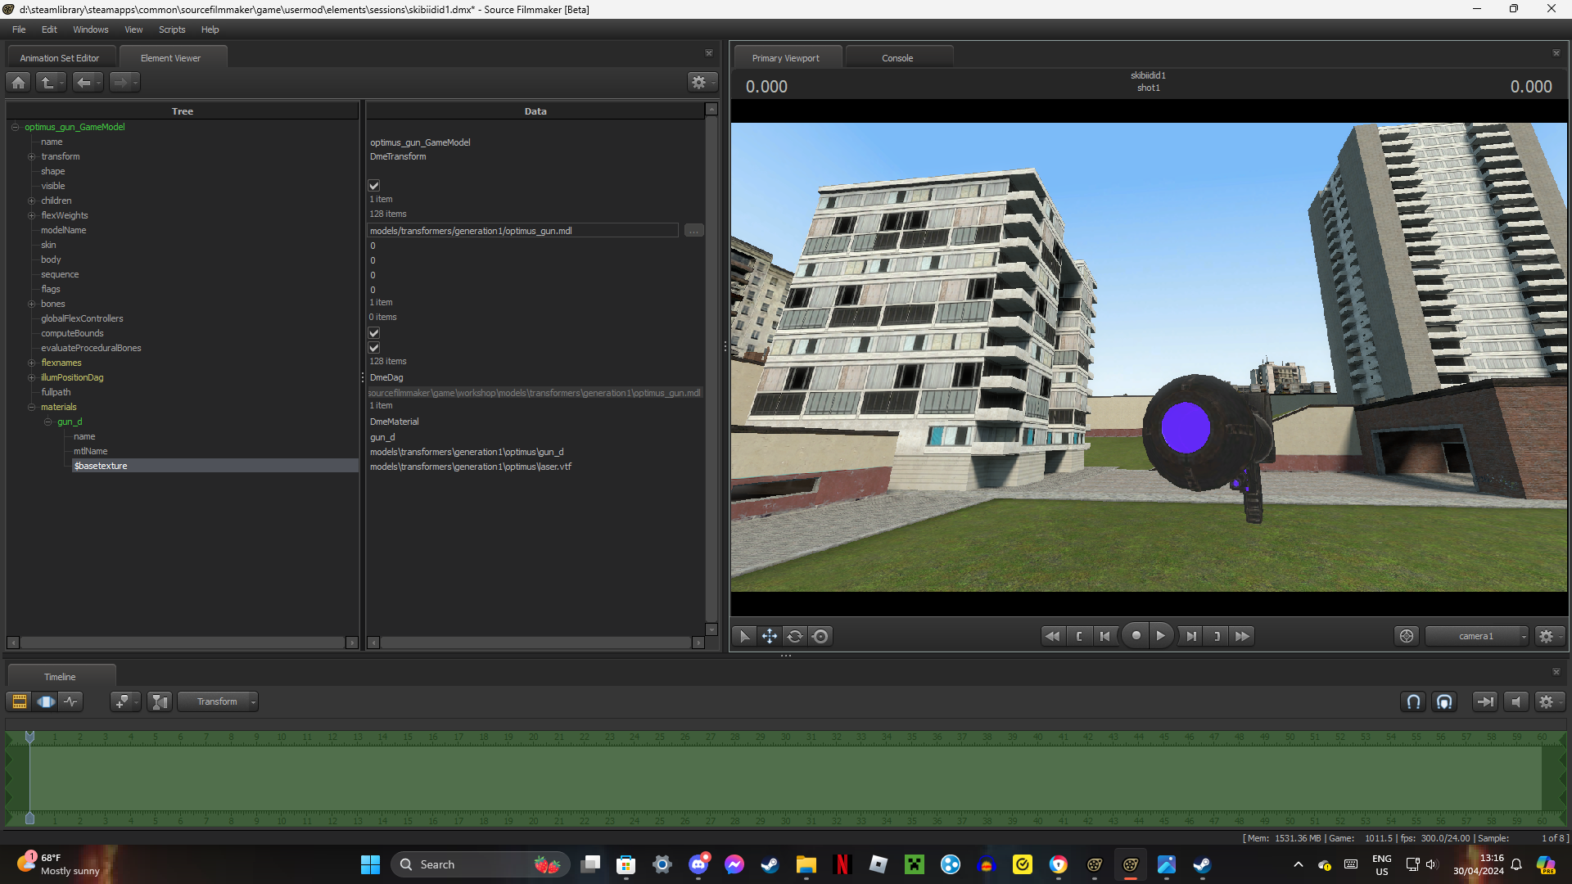
Task: Start recording with the record button
Action: (x=1136, y=636)
